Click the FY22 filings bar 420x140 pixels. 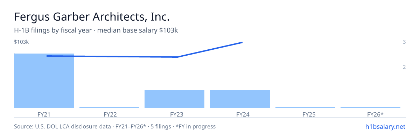(109, 107)
